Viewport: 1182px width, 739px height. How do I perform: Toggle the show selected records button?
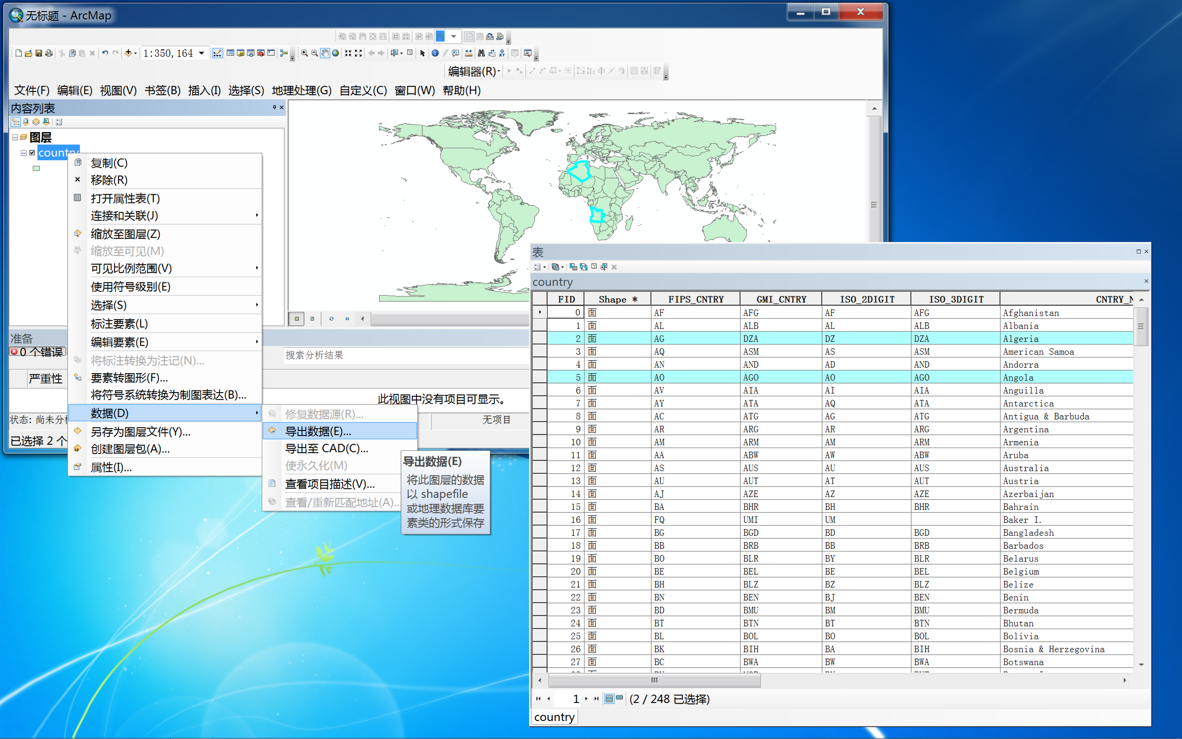click(x=619, y=698)
